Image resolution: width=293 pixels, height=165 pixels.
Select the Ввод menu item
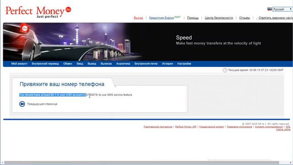click(x=80, y=64)
